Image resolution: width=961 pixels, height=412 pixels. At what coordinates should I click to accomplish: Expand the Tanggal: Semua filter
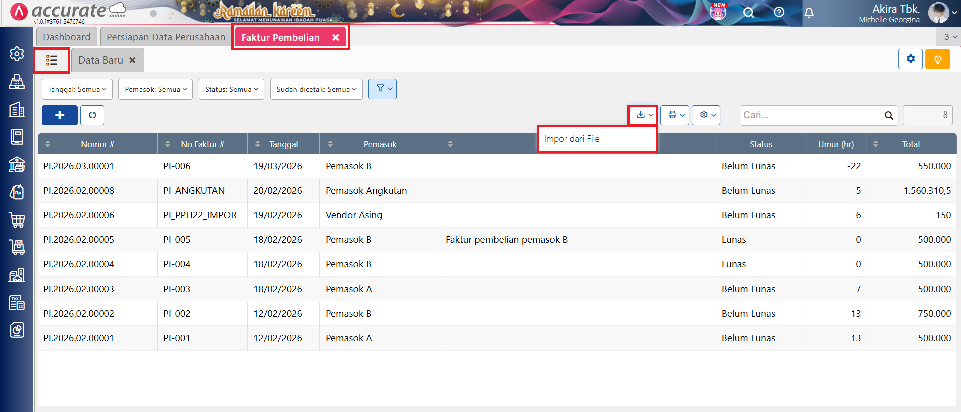[x=77, y=89]
